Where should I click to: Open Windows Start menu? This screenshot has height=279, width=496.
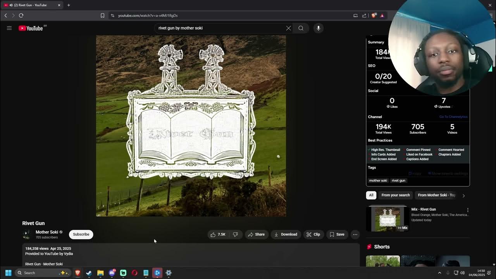[8, 273]
